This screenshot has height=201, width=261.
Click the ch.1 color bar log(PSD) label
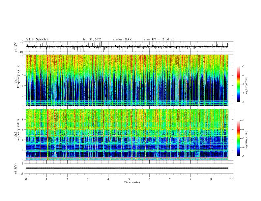coord(247,85)
